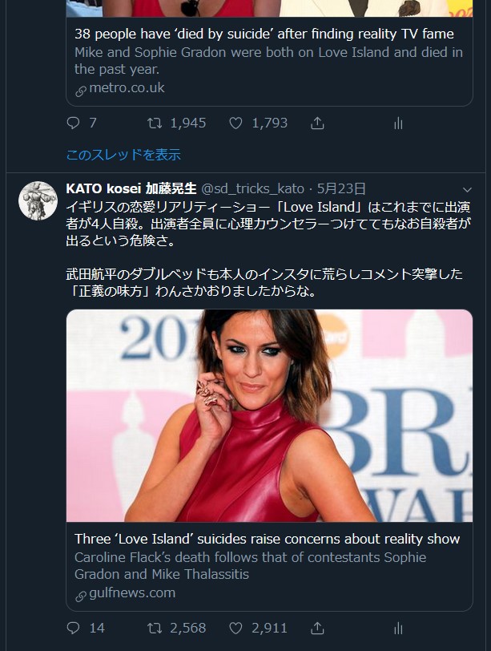Retweet the metro.co.uk suicide article tweet

[155, 123]
